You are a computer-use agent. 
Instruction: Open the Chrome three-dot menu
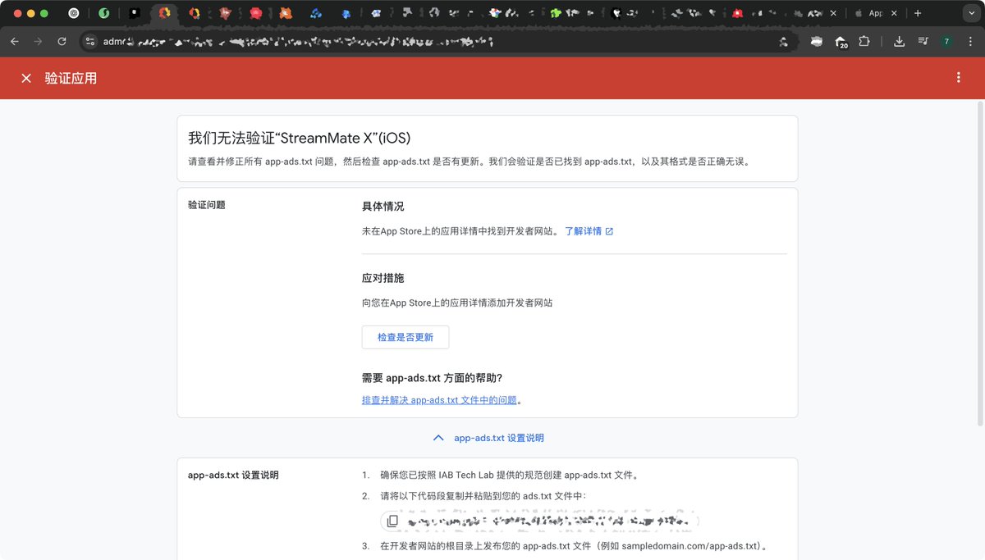(x=970, y=42)
